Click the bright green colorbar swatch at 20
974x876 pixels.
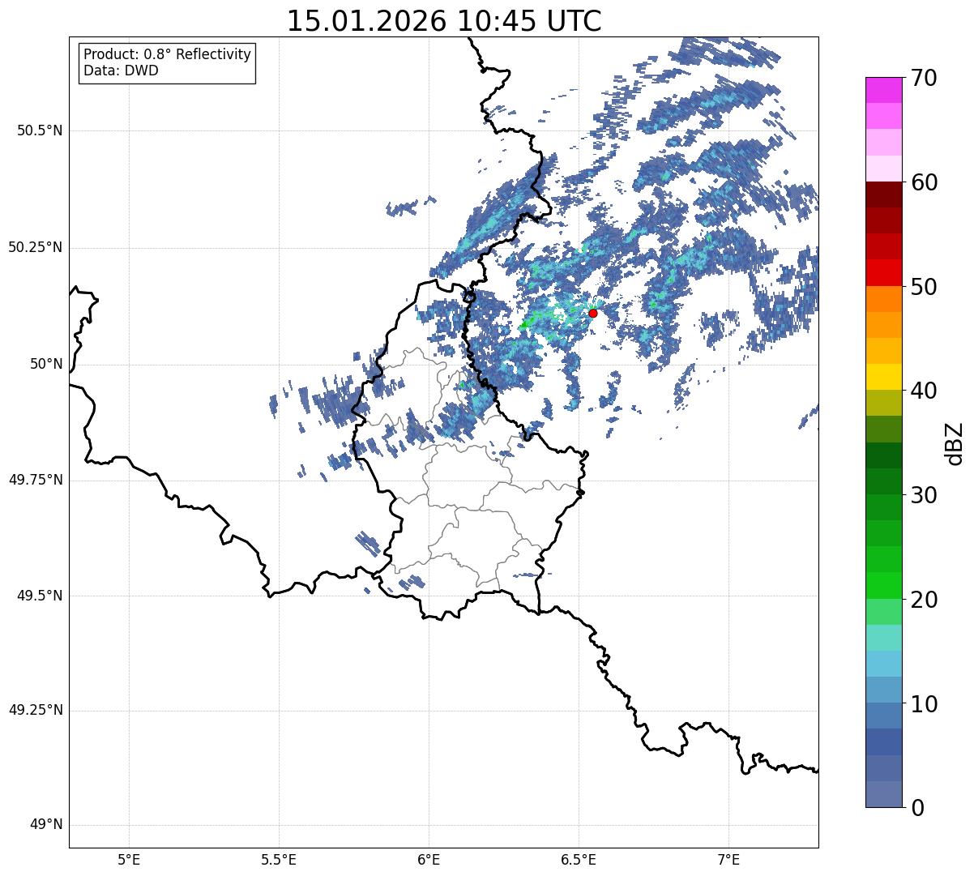pos(884,586)
